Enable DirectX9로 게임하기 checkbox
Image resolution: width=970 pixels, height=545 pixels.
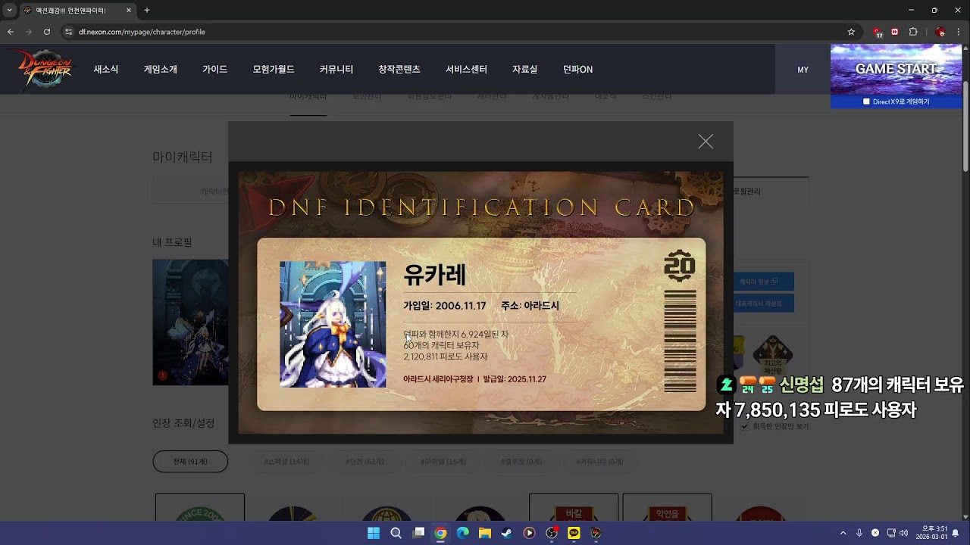tap(866, 101)
